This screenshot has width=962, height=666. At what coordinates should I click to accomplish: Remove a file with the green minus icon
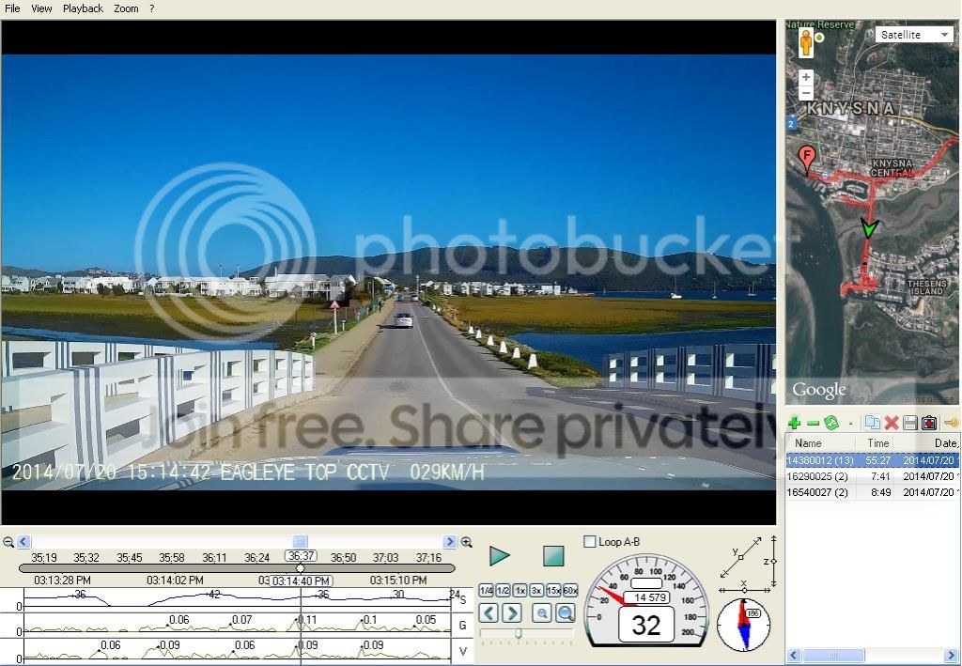(813, 423)
